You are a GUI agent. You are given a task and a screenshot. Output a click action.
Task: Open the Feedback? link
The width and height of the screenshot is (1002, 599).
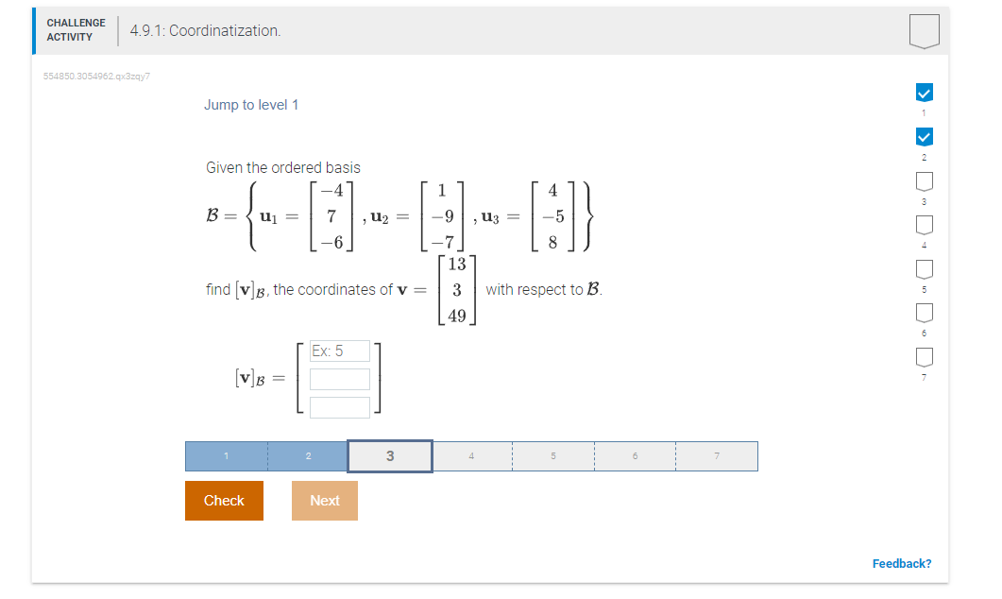901,563
